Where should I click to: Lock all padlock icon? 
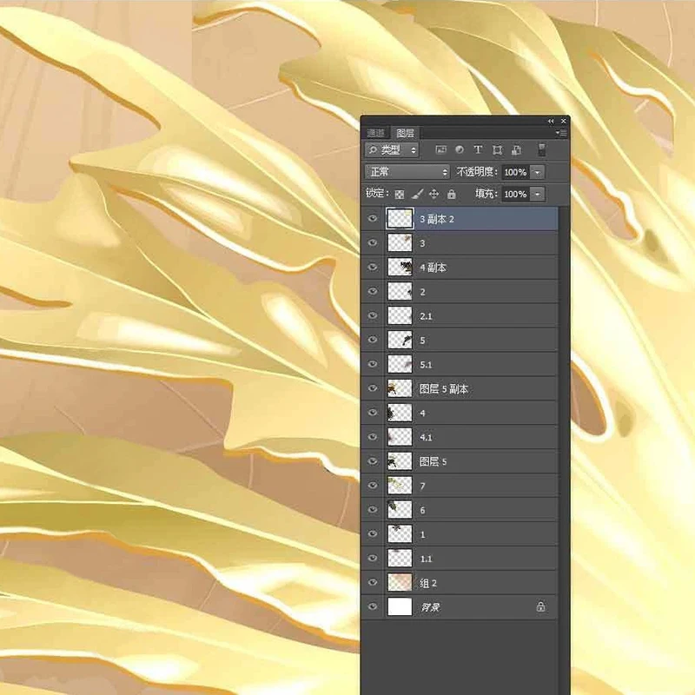(451, 194)
